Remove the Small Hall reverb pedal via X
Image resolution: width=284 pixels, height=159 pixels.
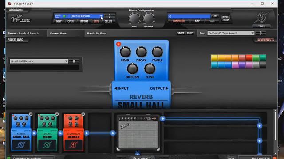tap(31, 114)
